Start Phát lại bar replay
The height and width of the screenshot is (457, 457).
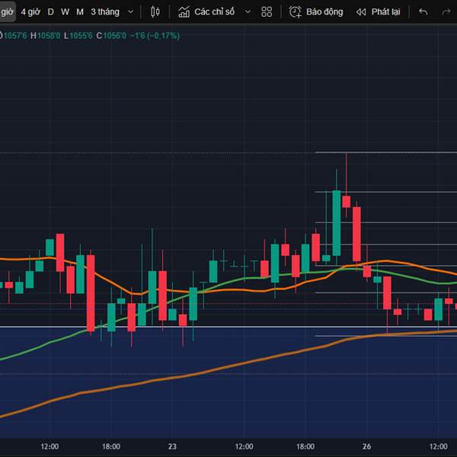(378, 12)
